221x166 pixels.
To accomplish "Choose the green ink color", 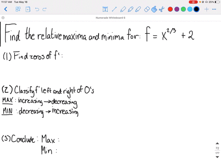I will click(x=183, y=9).
